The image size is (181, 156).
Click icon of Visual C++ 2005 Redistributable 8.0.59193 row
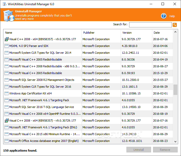(x=7, y=73)
